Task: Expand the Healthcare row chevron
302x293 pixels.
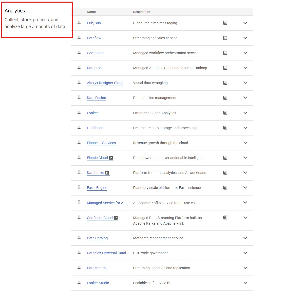Action: tap(245, 128)
